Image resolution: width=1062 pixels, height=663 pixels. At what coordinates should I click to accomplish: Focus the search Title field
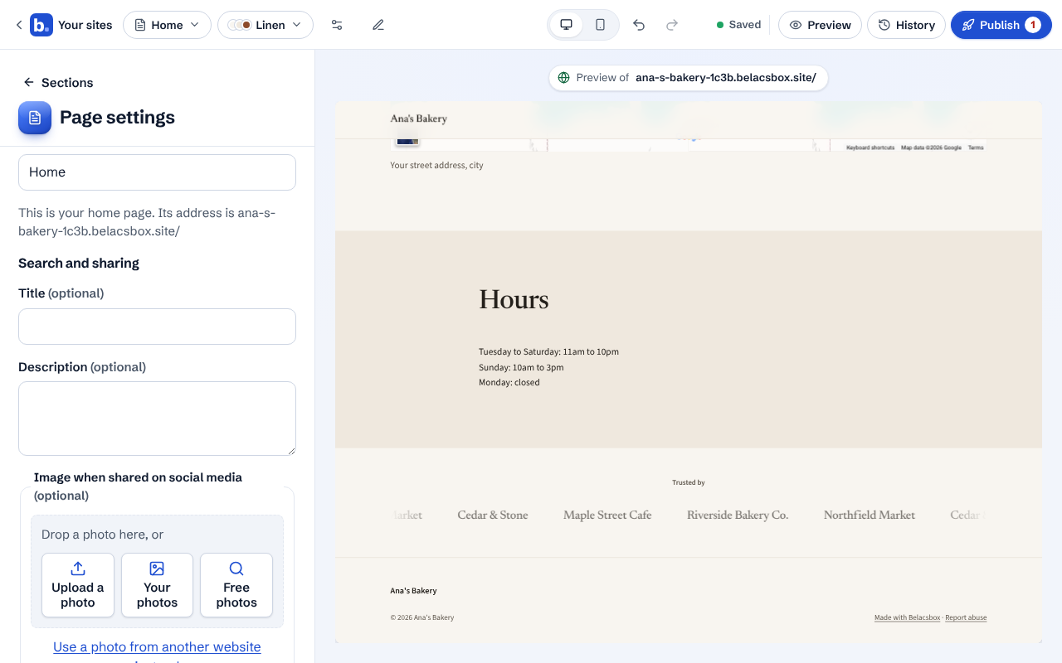tap(157, 327)
